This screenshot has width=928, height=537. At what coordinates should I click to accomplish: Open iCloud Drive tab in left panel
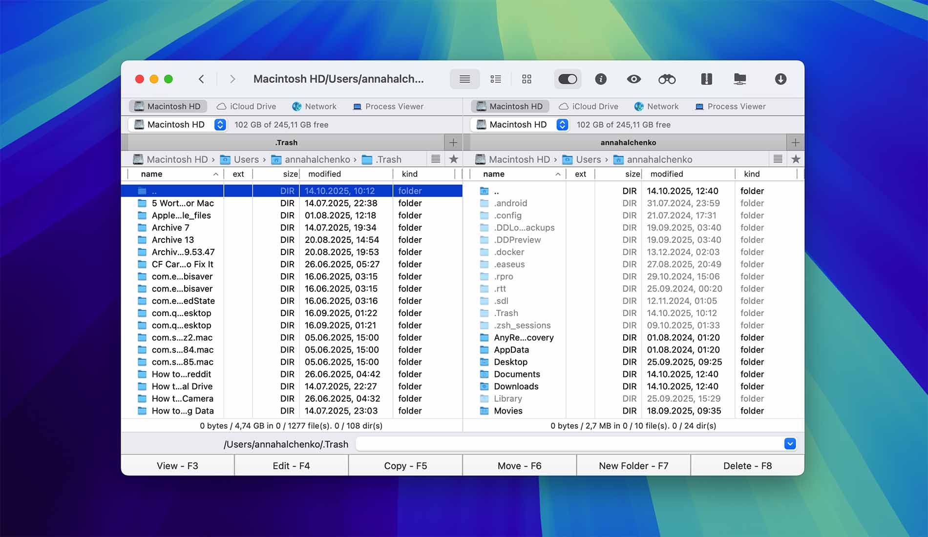pyautogui.click(x=246, y=106)
